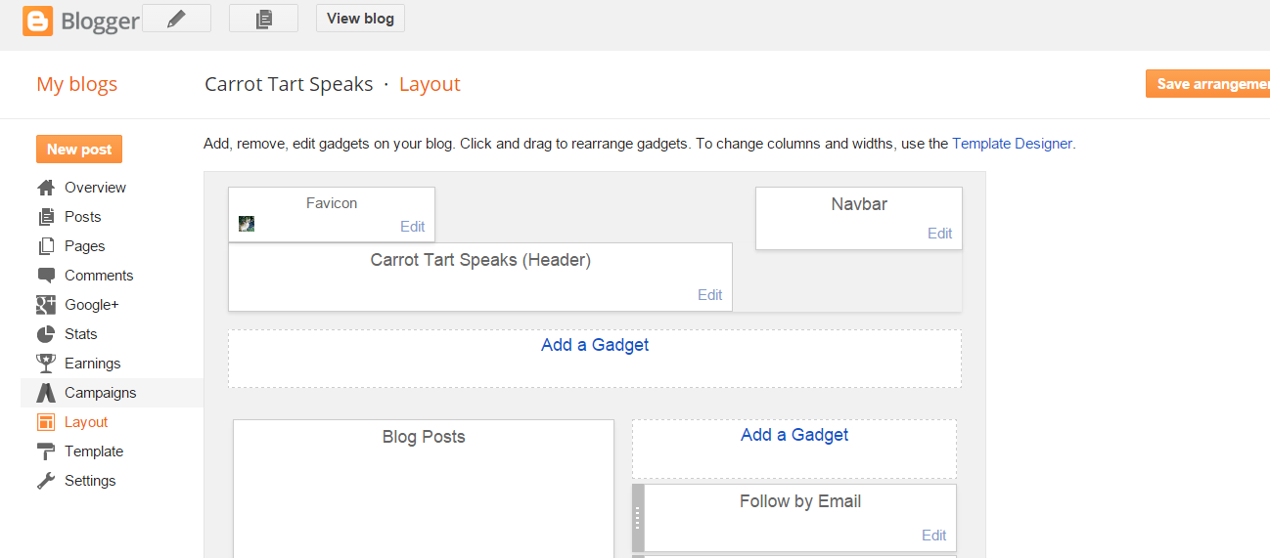Save the gadget arrangement

click(x=1207, y=84)
